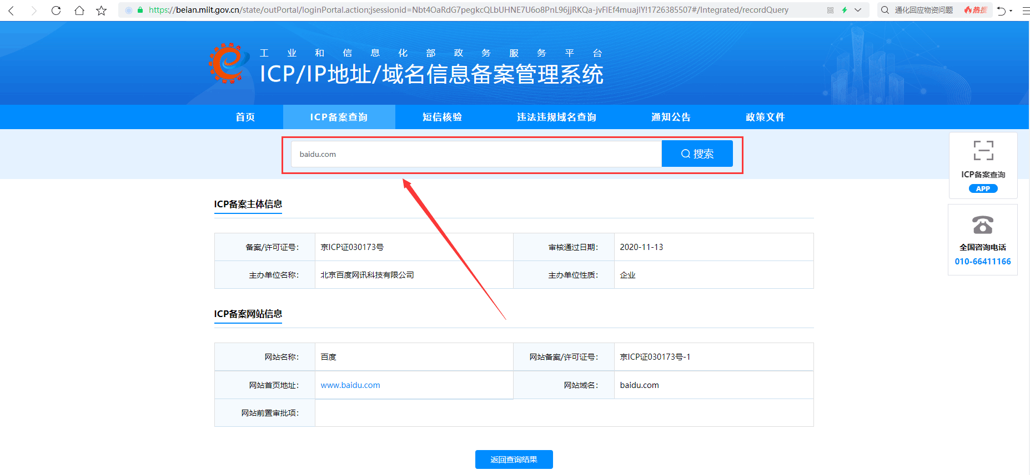Click the ICP备案主体信息 heading
The image size is (1030, 475).
(248, 204)
